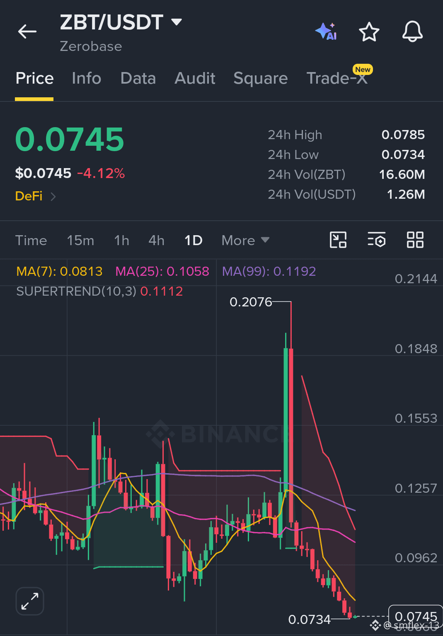Image resolution: width=443 pixels, height=636 pixels.
Task: Go to the Square tab
Action: point(260,78)
